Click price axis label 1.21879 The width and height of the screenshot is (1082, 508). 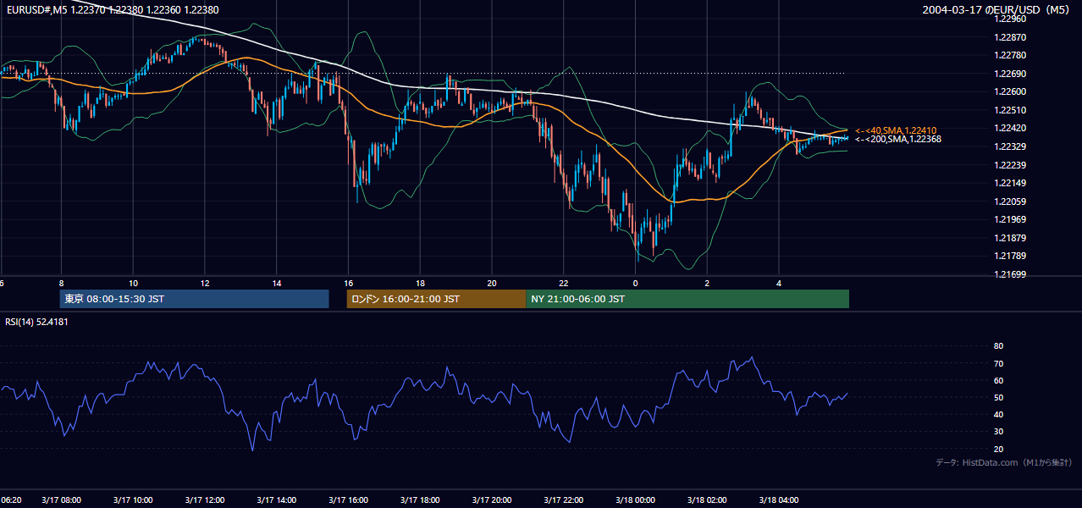[1010, 238]
